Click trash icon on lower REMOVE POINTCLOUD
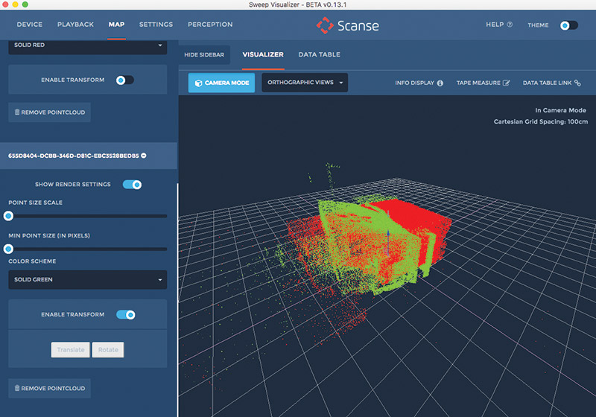The image size is (596, 417). 17,388
